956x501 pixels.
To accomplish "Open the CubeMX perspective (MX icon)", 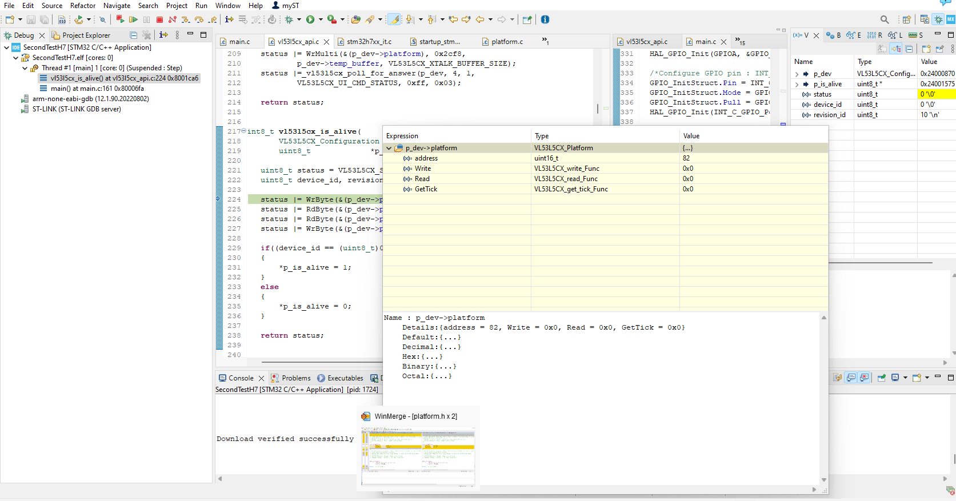I will tap(950, 19).
